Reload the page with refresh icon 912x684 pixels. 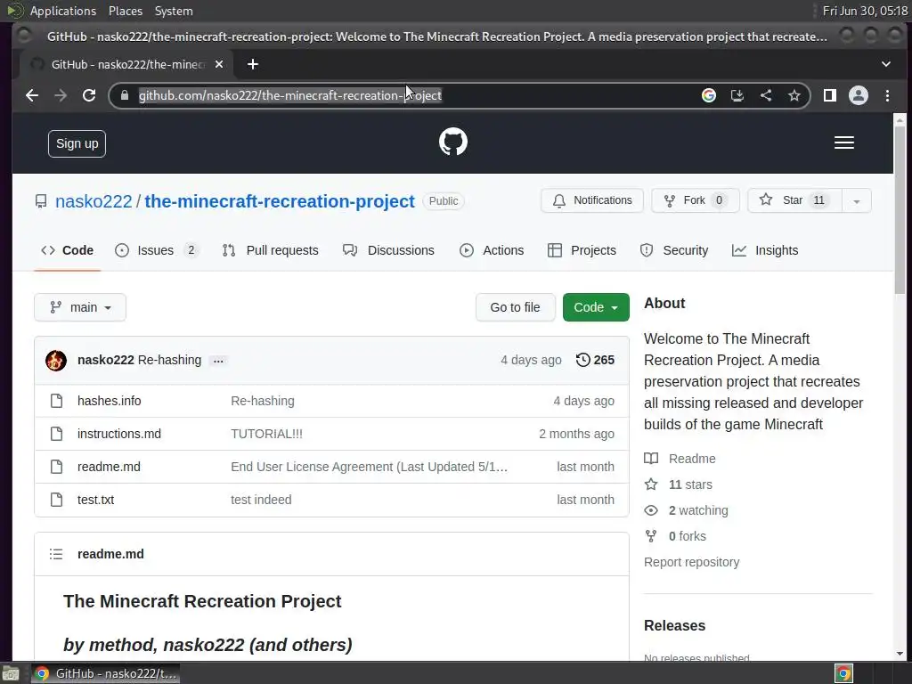click(89, 95)
